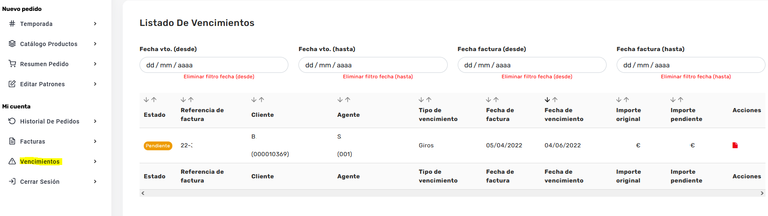
Task: Click Eliminar filtro under Fecha vto. (desde)
Action: point(219,77)
